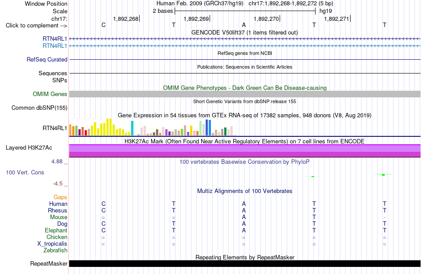Select the light blue RTN4RL1 transcript label
This screenshot has width=421, height=274.
pyautogui.click(x=55, y=46)
